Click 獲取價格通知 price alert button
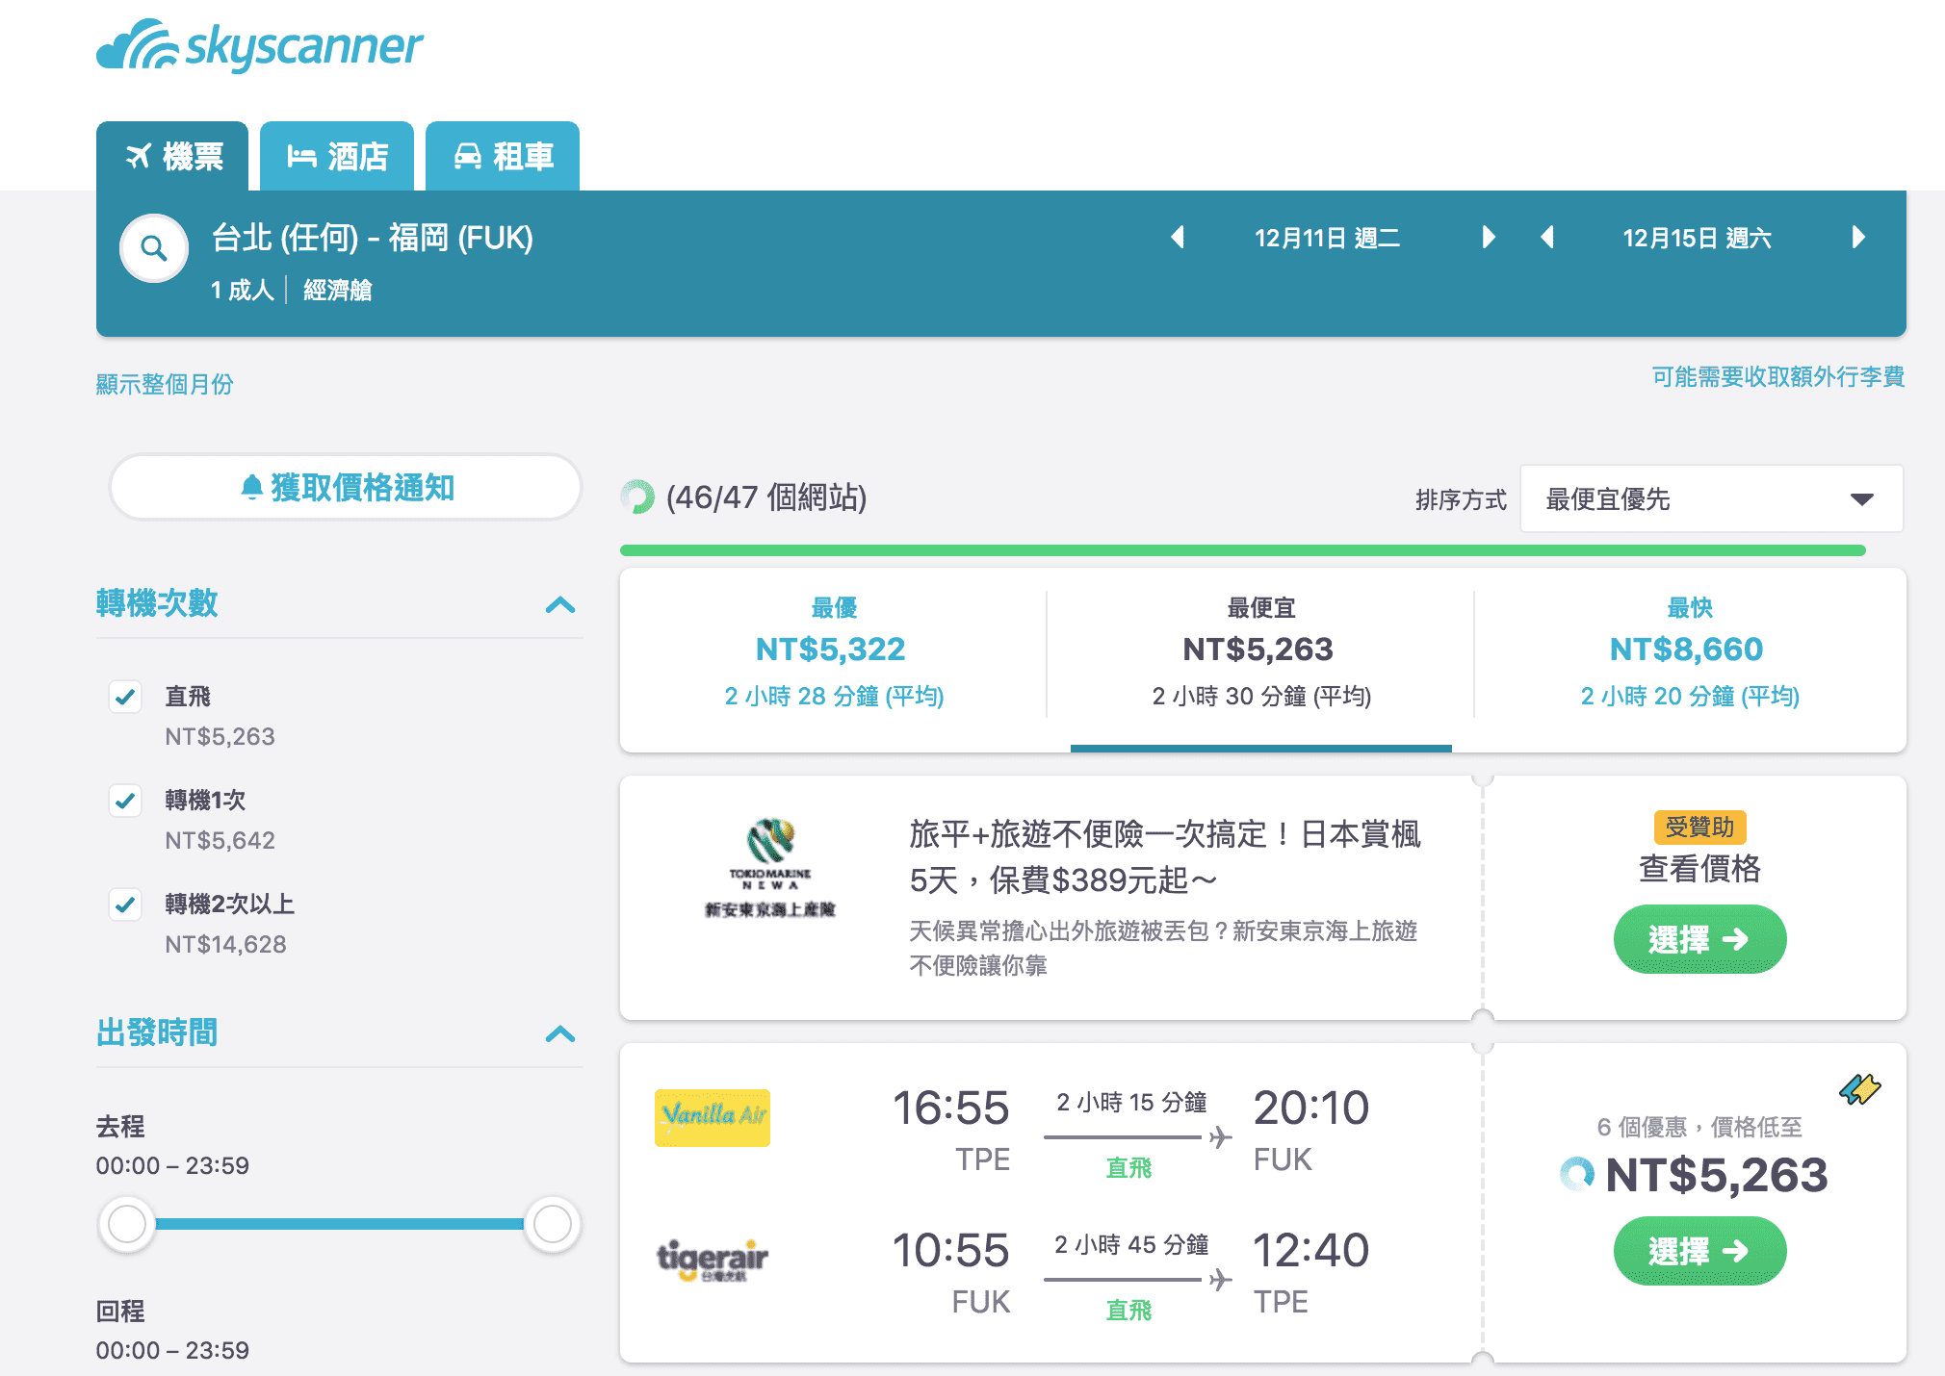This screenshot has height=1376, width=1945. 346,487
